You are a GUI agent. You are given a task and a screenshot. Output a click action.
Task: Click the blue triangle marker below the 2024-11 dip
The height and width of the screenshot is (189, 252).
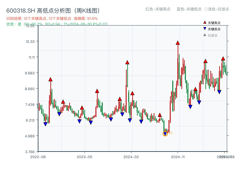pos(190,106)
